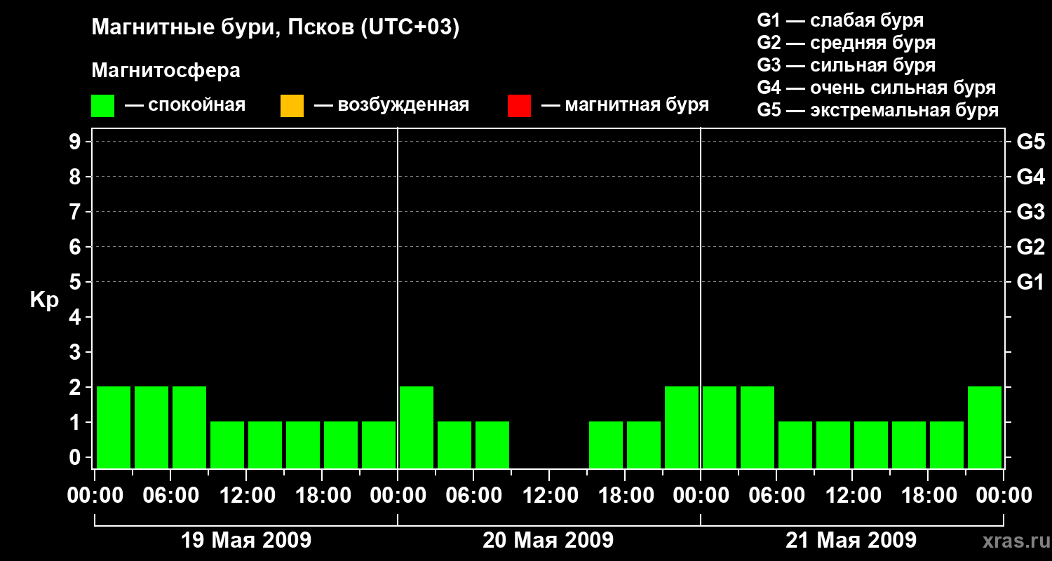1052x561 pixels.
Task: Click the 'G3' label on right axis
Action: 1030,212
